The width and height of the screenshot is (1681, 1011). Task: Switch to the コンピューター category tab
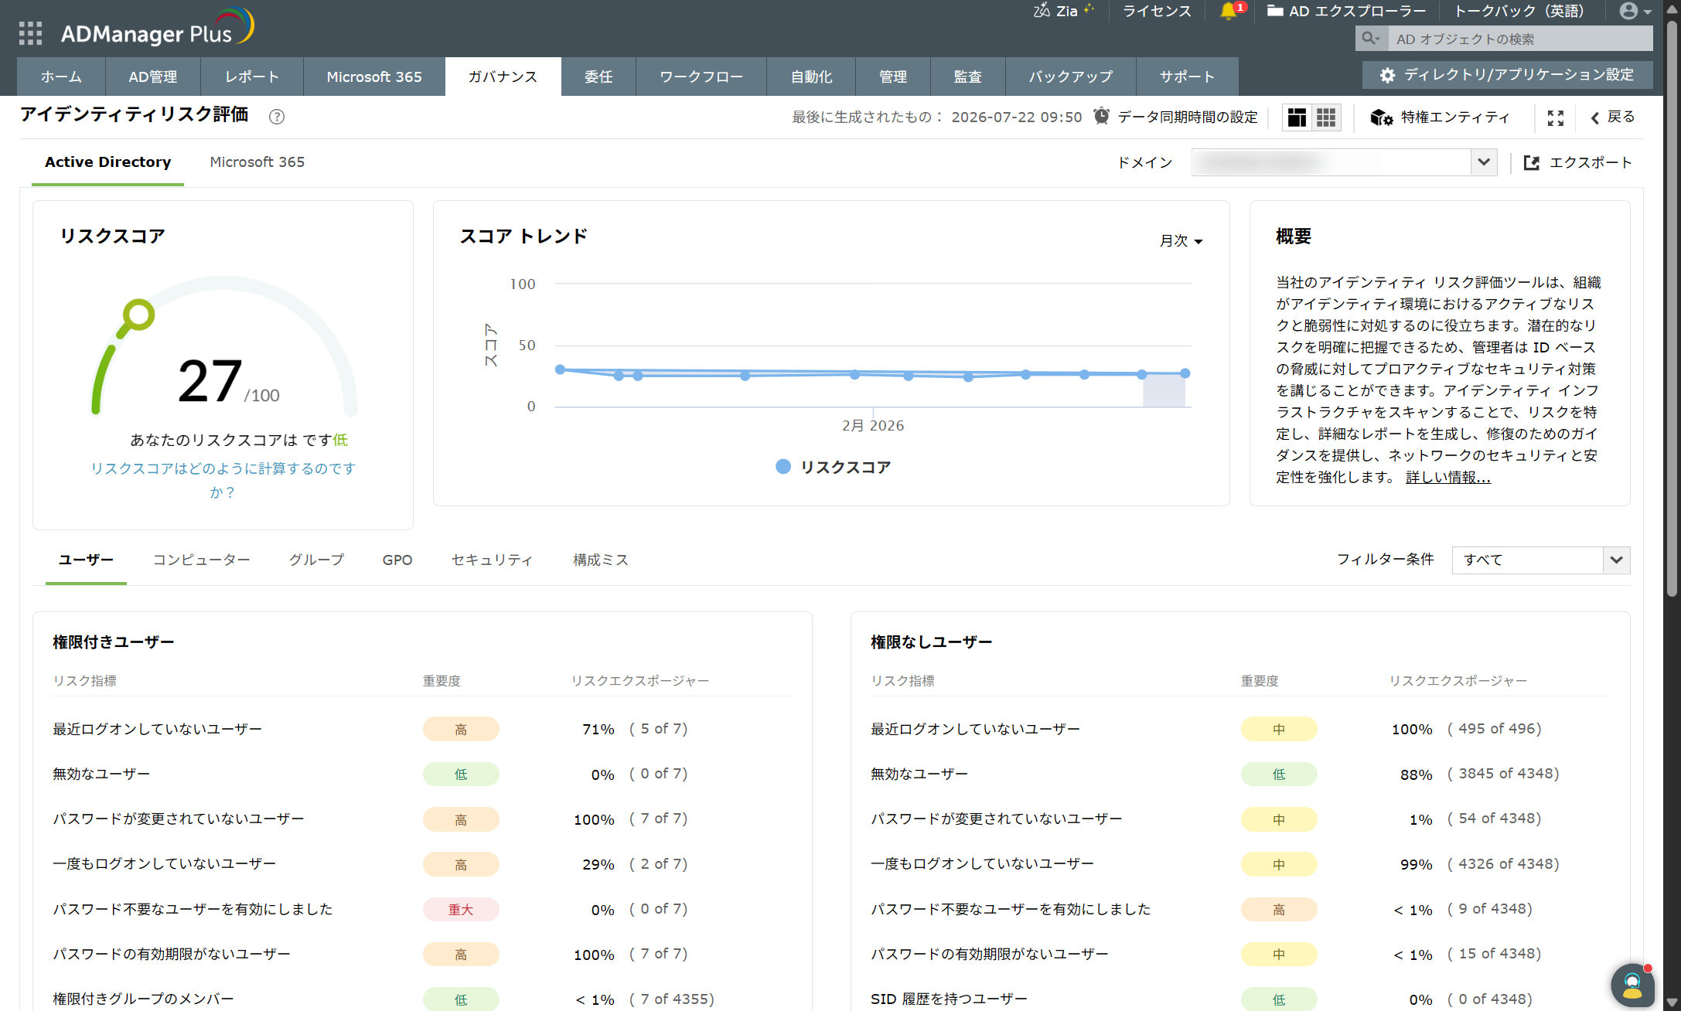201,560
